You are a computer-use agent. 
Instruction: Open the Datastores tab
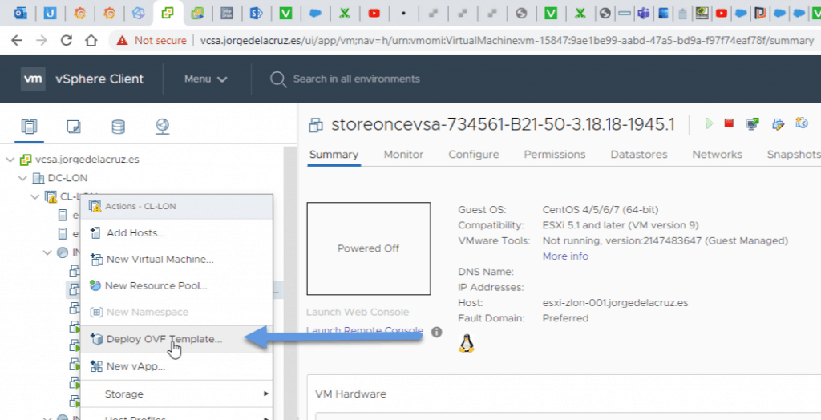(639, 155)
